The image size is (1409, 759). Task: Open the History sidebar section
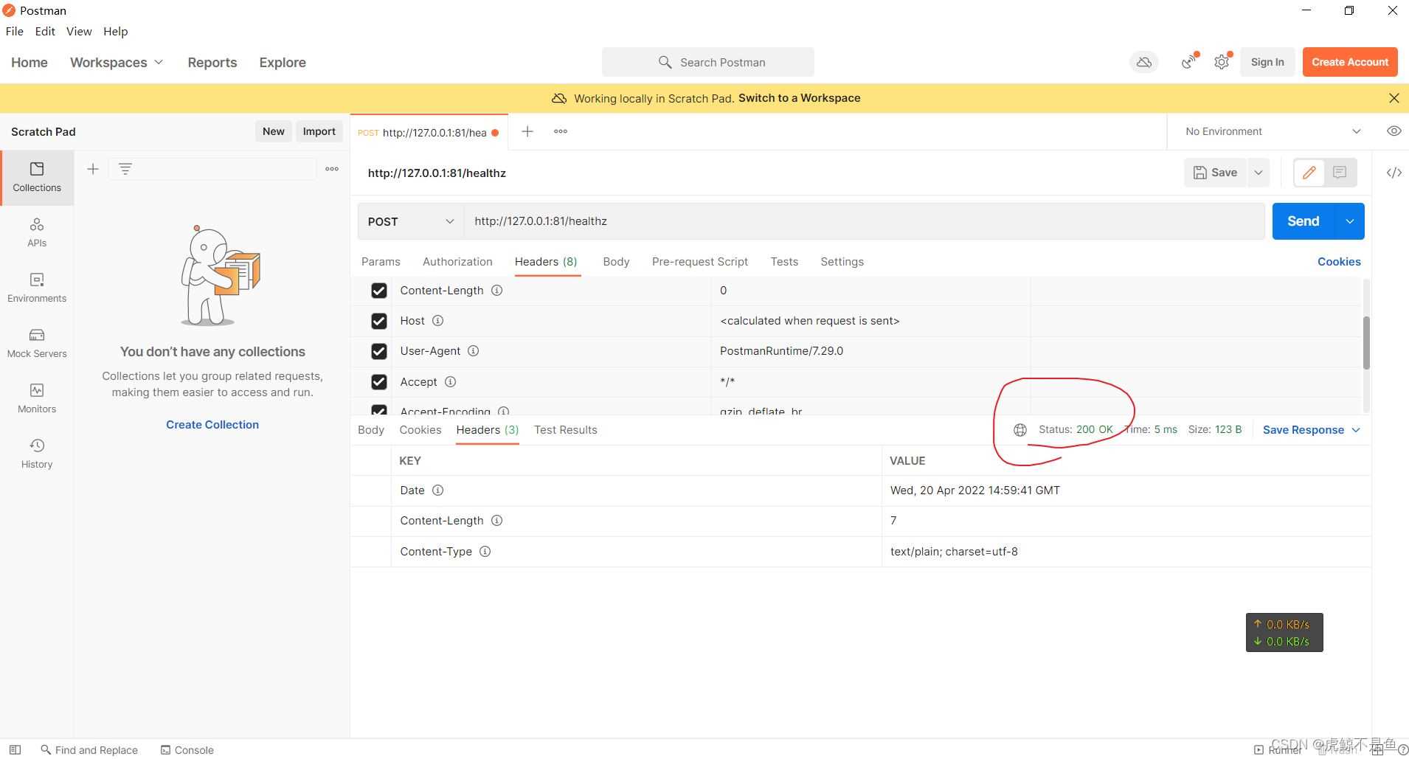[x=37, y=454]
